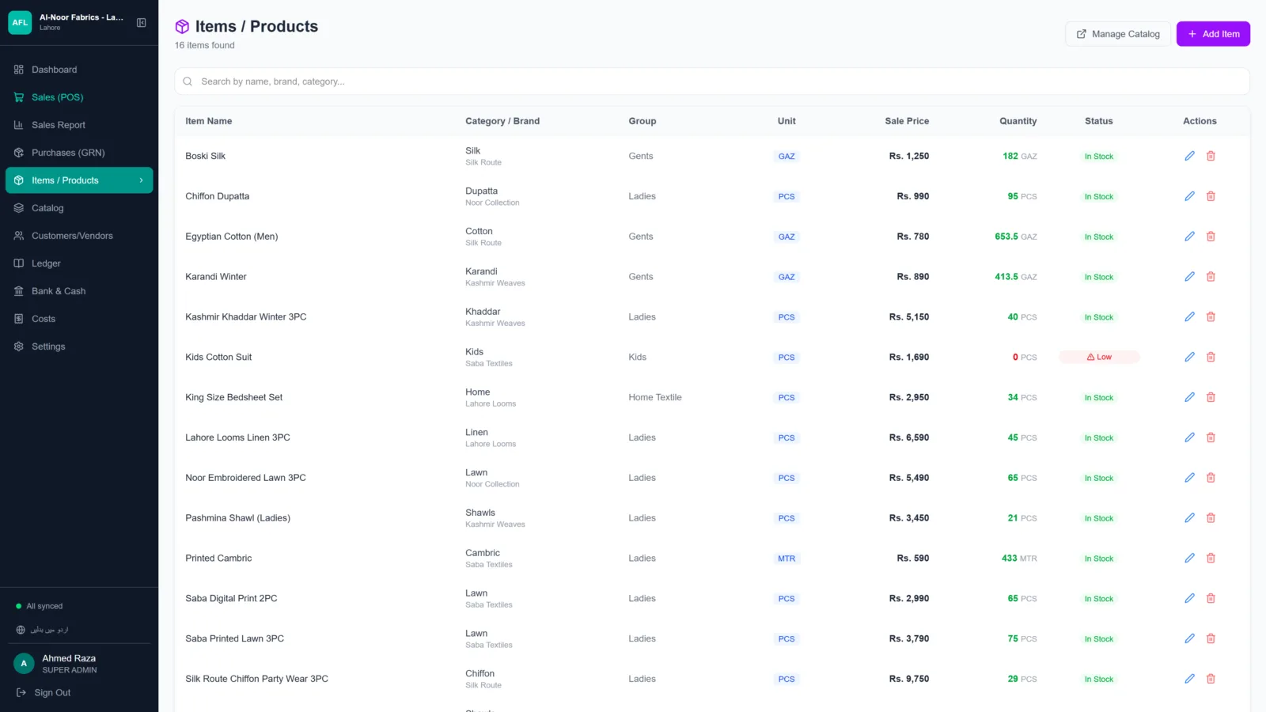Screen dimensions: 1266x712
Task: Open the Costs section
Action: [79, 319]
